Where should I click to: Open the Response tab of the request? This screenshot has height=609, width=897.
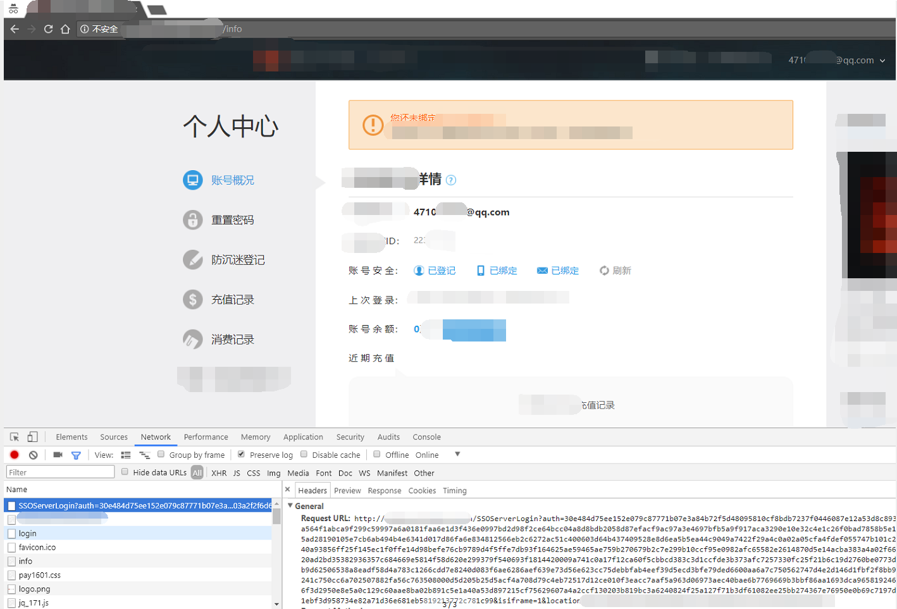click(385, 491)
